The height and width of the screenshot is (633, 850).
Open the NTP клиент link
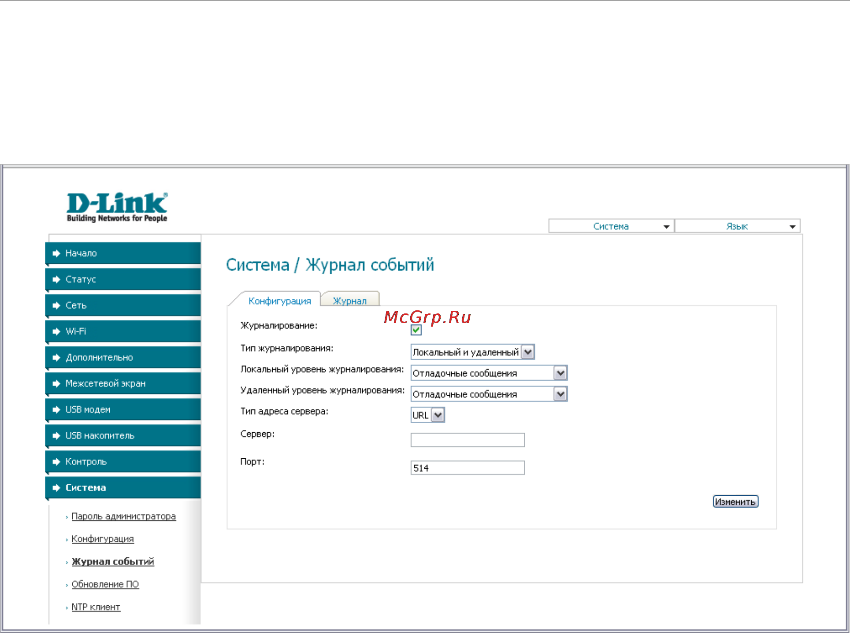click(x=96, y=607)
